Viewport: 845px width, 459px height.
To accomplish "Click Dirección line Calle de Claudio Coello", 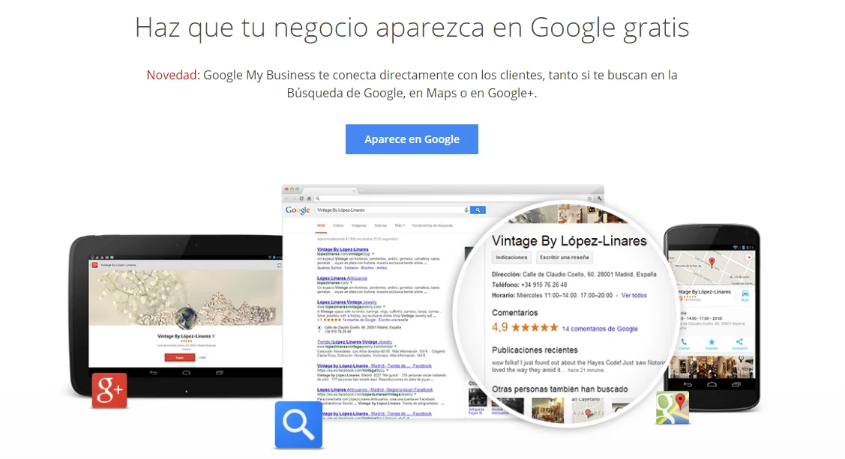I will (x=574, y=275).
